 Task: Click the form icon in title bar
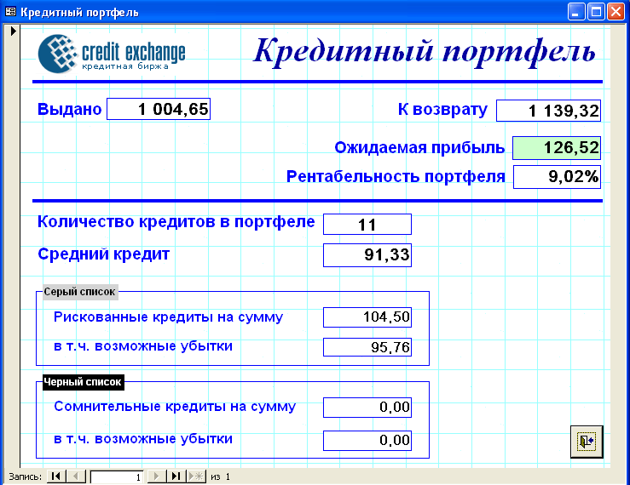pyautogui.click(x=10, y=12)
